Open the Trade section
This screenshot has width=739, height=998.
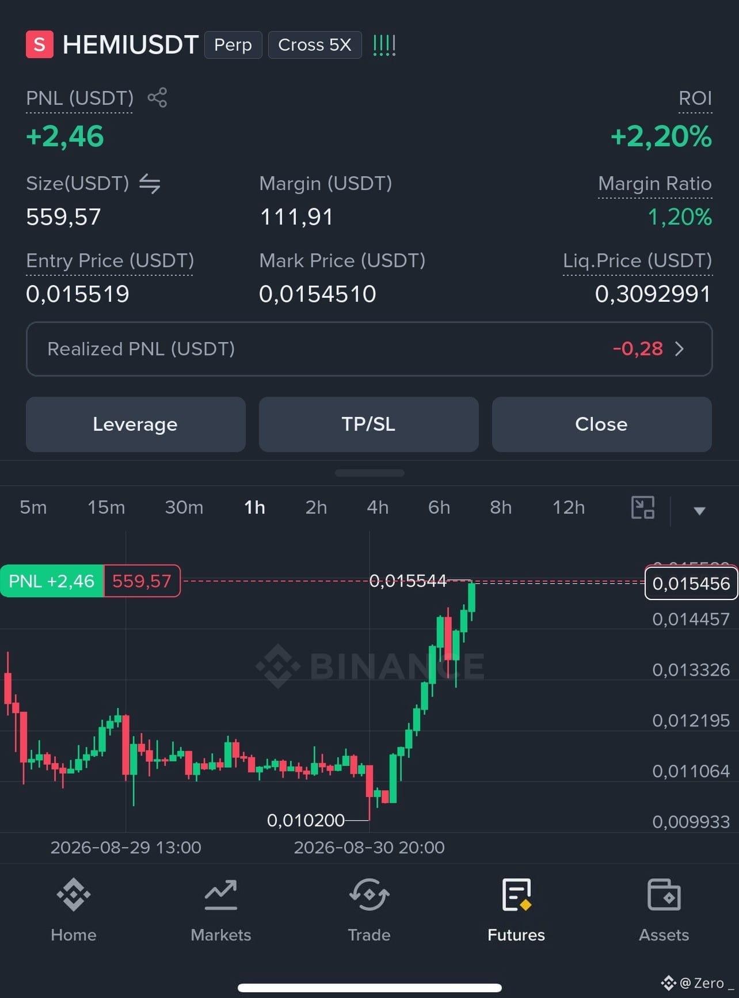369,910
